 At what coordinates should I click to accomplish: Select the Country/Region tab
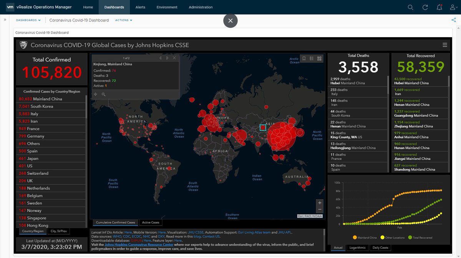33,231
